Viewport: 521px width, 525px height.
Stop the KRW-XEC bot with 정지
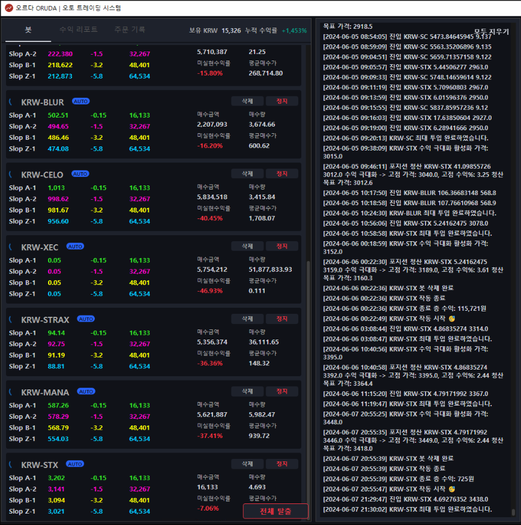tap(282, 247)
